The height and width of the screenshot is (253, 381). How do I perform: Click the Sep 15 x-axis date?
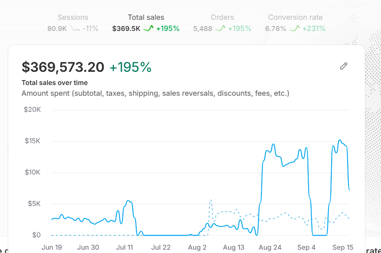pos(343,247)
